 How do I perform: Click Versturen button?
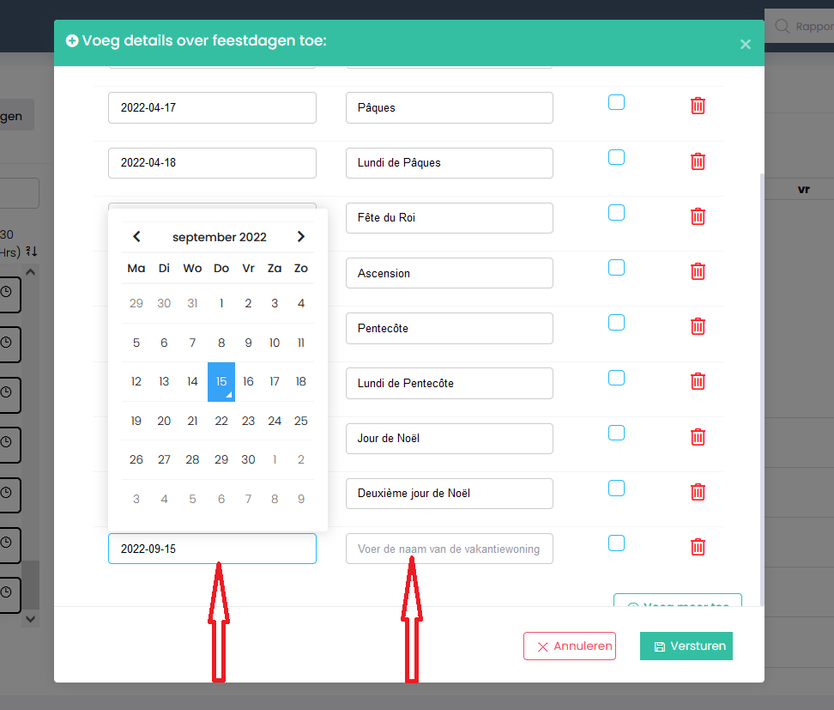point(686,646)
